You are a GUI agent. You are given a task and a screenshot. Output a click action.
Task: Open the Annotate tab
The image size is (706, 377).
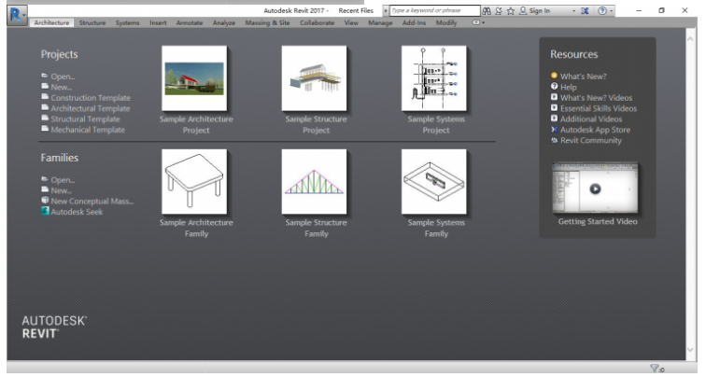pos(190,22)
